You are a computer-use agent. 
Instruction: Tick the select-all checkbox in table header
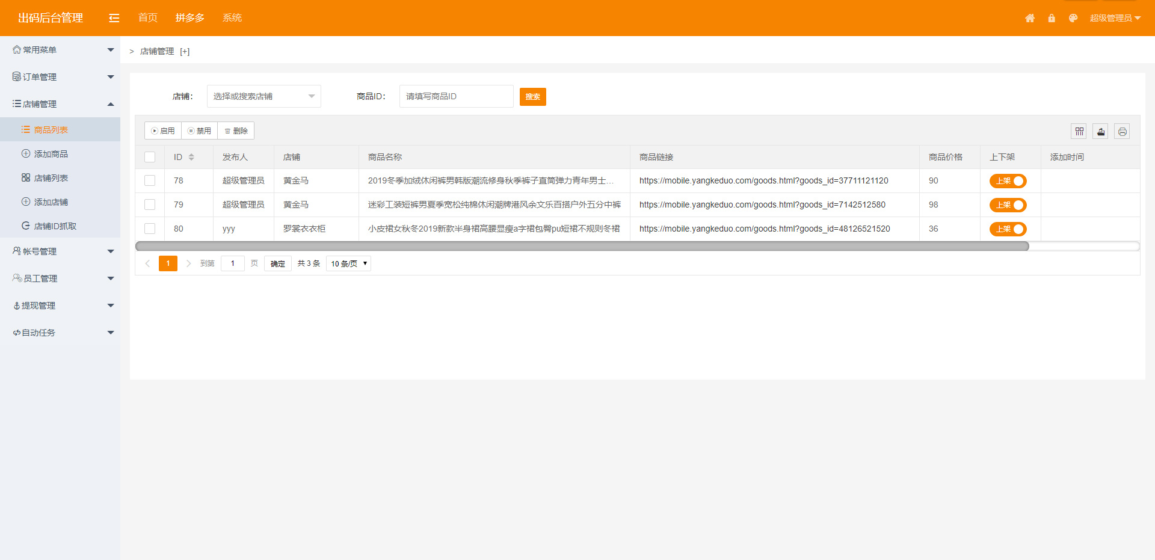(150, 157)
